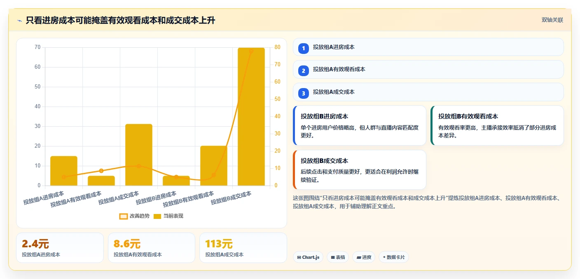Click the lightning icon beside the title

click(x=19, y=21)
